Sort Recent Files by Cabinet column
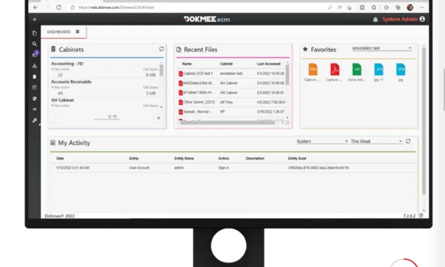Image resolution: width=445 pixels, height=267 pixels. pyautogui.click(x=226, y=64)
